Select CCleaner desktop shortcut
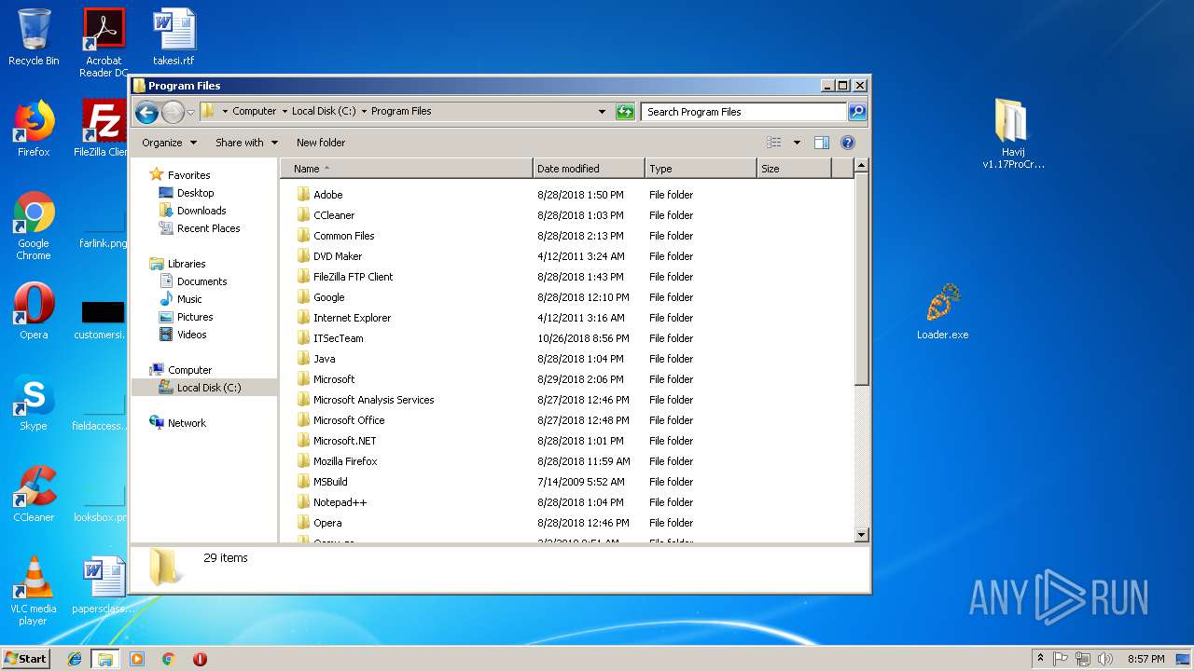 (34, 495)
